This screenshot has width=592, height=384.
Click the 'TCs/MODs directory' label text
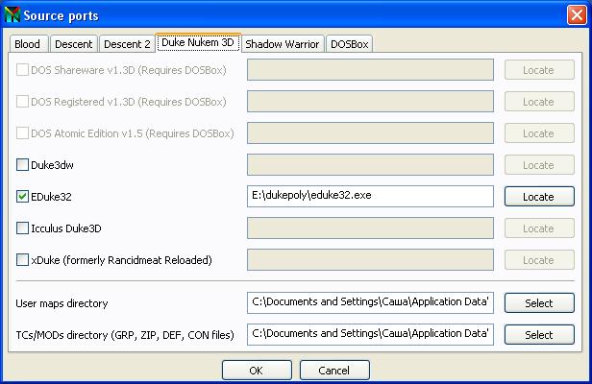click(125, 335)
